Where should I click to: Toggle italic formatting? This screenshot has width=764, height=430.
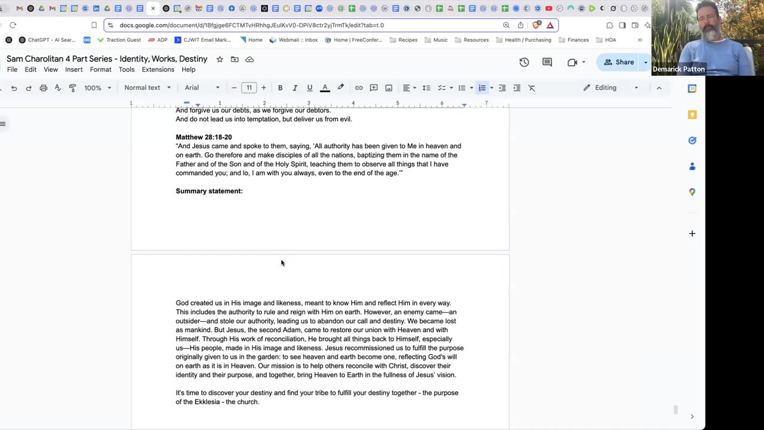pos(295,88)
